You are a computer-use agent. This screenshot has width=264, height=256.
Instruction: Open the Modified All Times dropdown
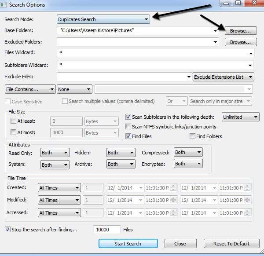[x=59, y=200]
